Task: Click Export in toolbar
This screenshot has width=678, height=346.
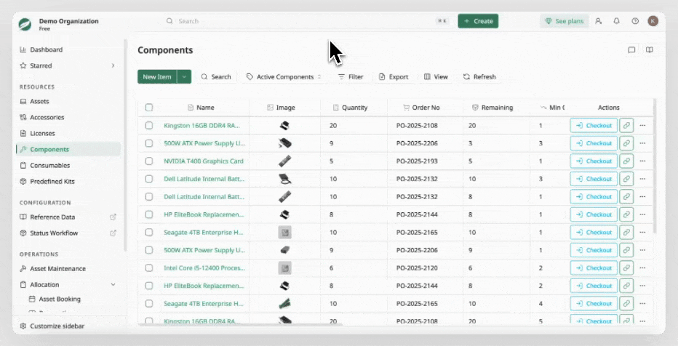Action: [394, 76]
